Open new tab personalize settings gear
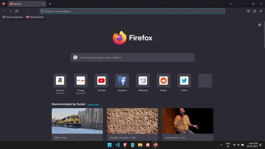 pos(260,25)
